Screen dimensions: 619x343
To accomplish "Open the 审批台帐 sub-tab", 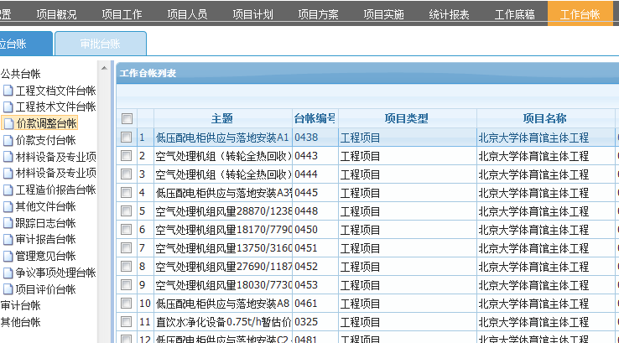I will [100, 44].
